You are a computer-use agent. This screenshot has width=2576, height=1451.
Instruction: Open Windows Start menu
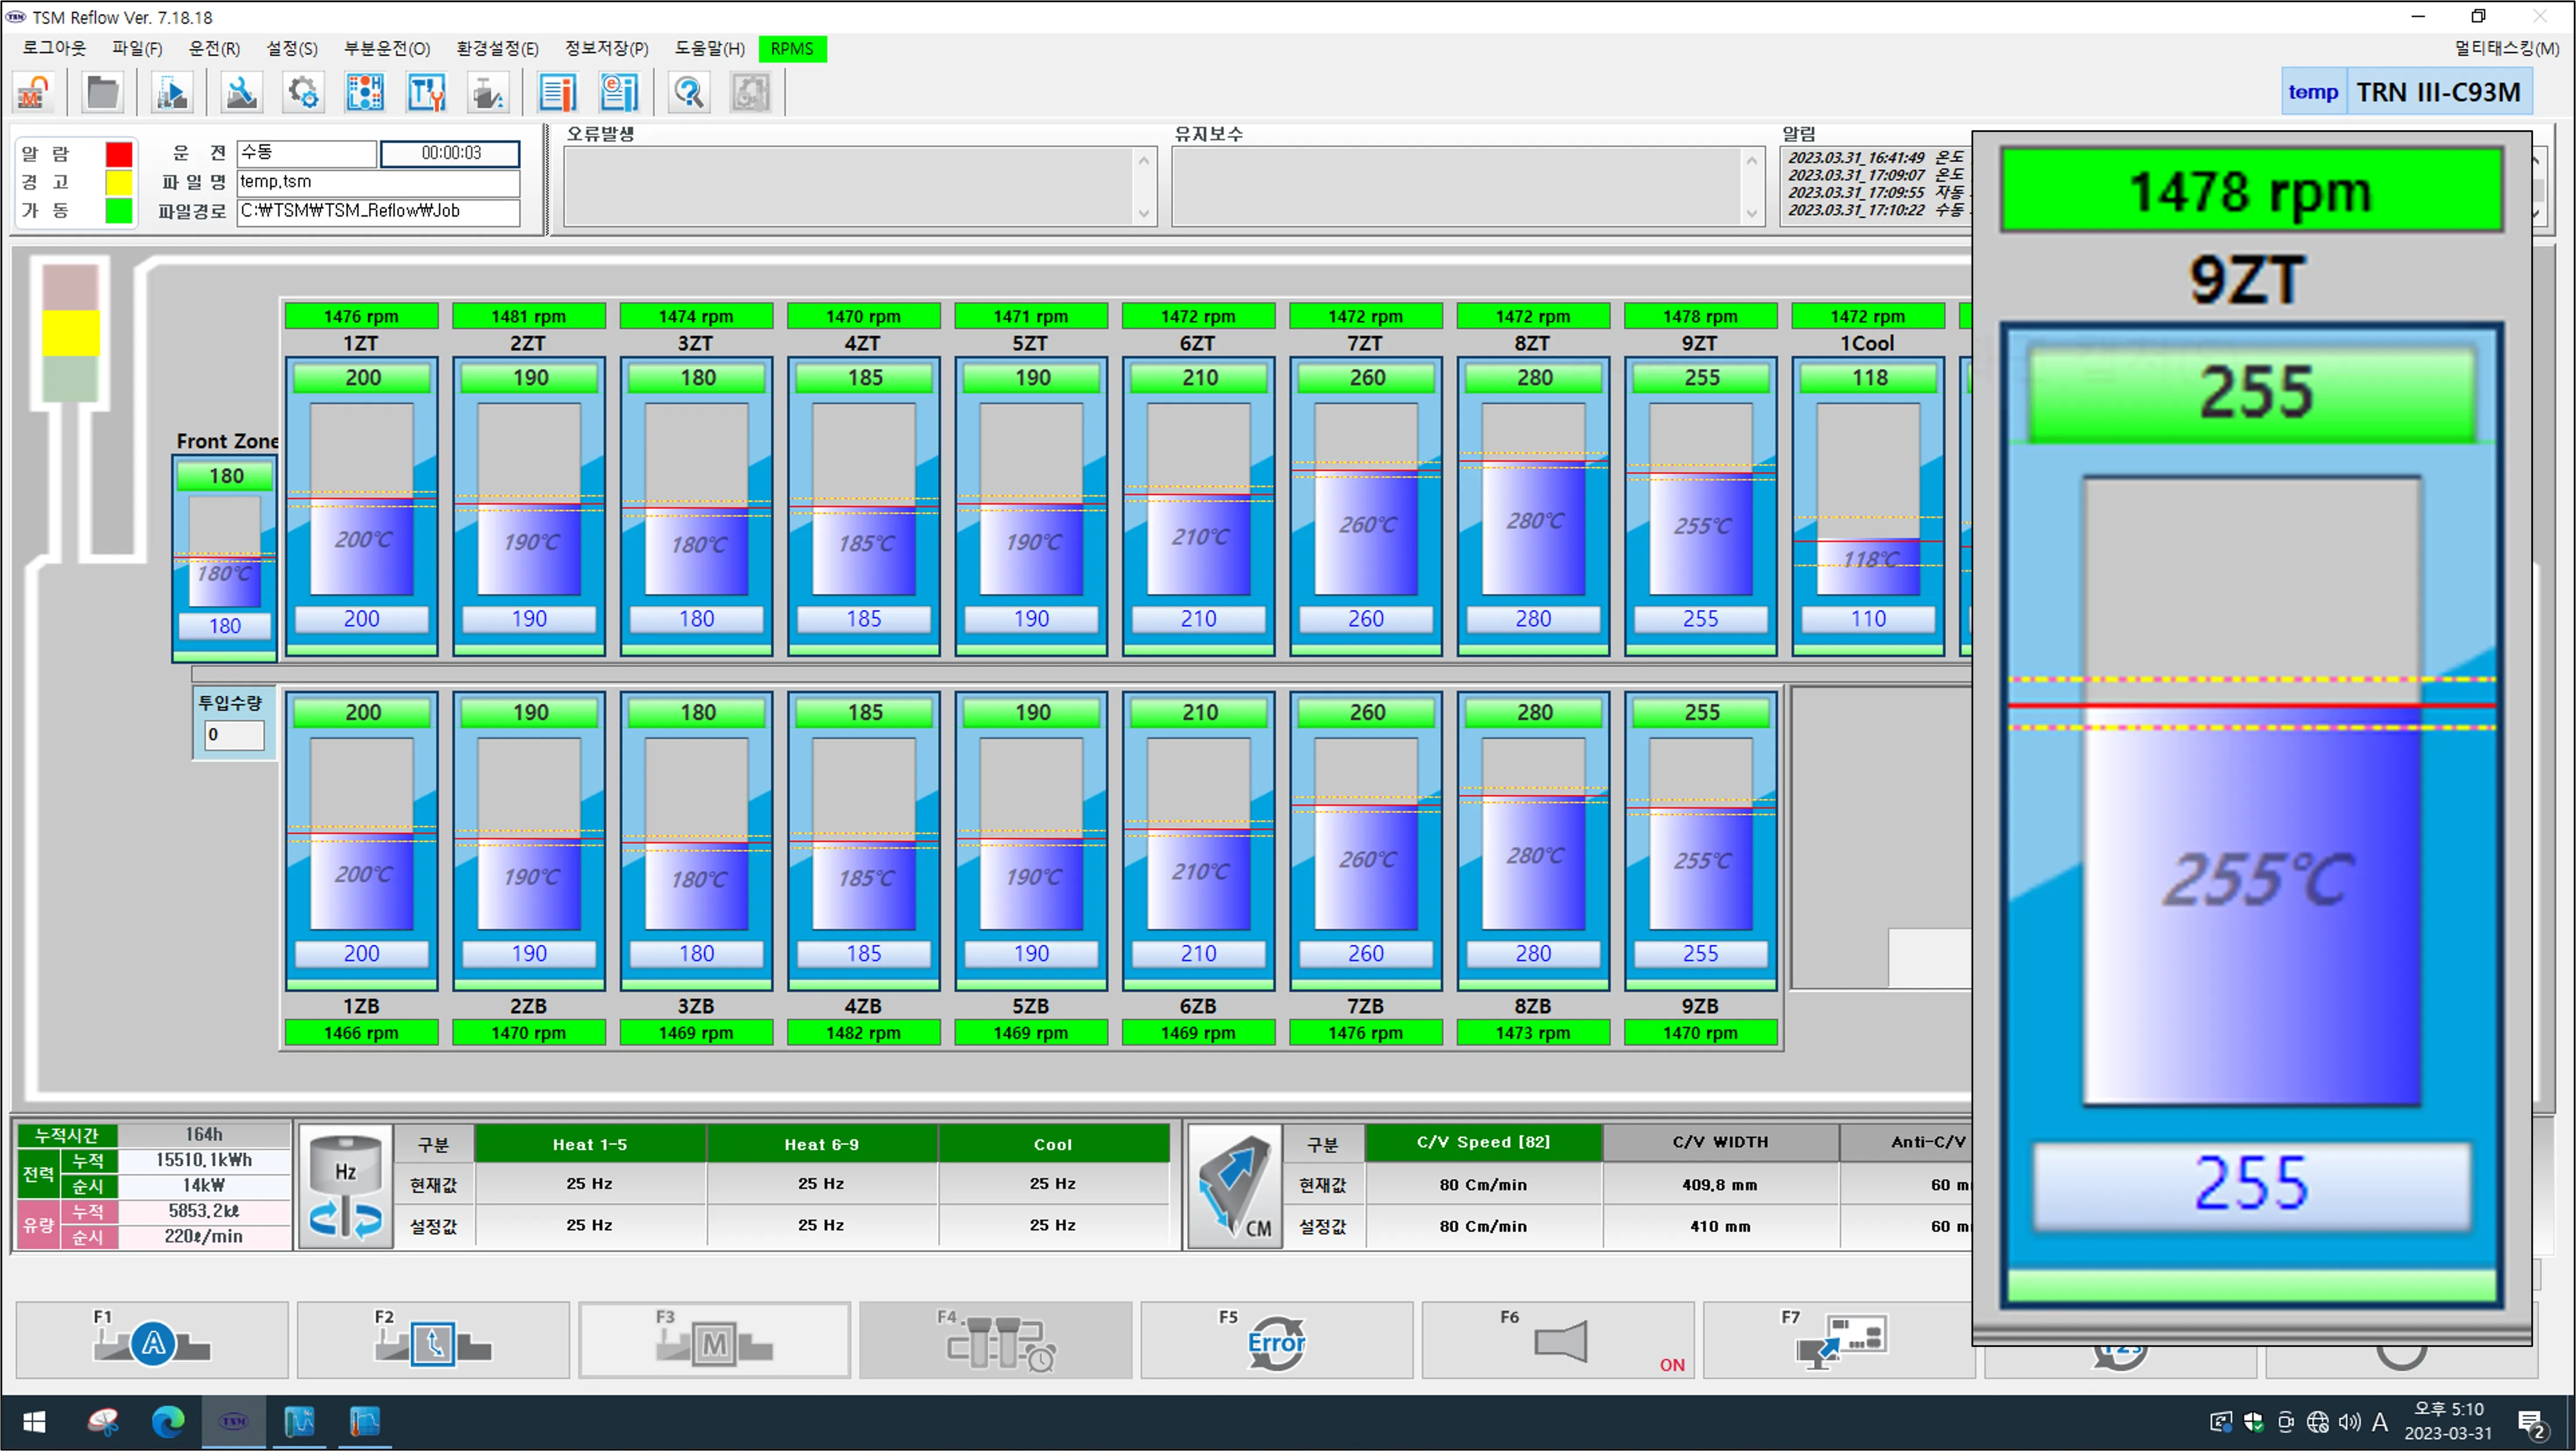34,1421
